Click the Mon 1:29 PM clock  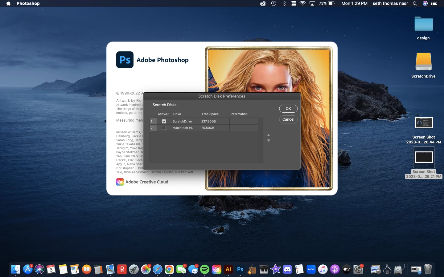[355, 3]
